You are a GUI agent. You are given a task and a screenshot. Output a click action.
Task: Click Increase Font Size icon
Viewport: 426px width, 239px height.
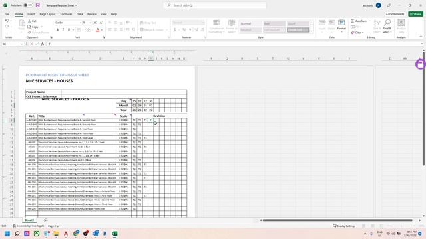[95, 23]
